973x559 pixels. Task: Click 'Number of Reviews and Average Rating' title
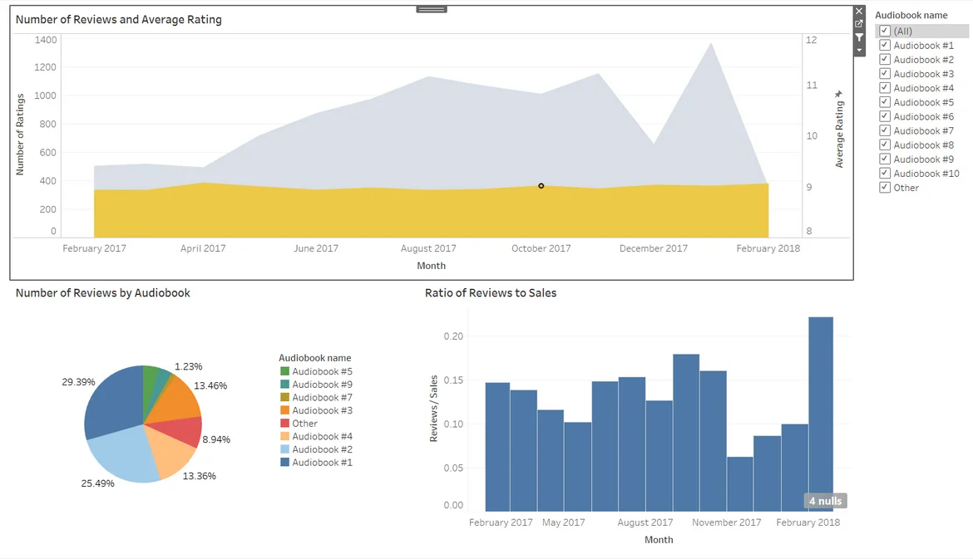pyautogui.click(x=119, y=19)
